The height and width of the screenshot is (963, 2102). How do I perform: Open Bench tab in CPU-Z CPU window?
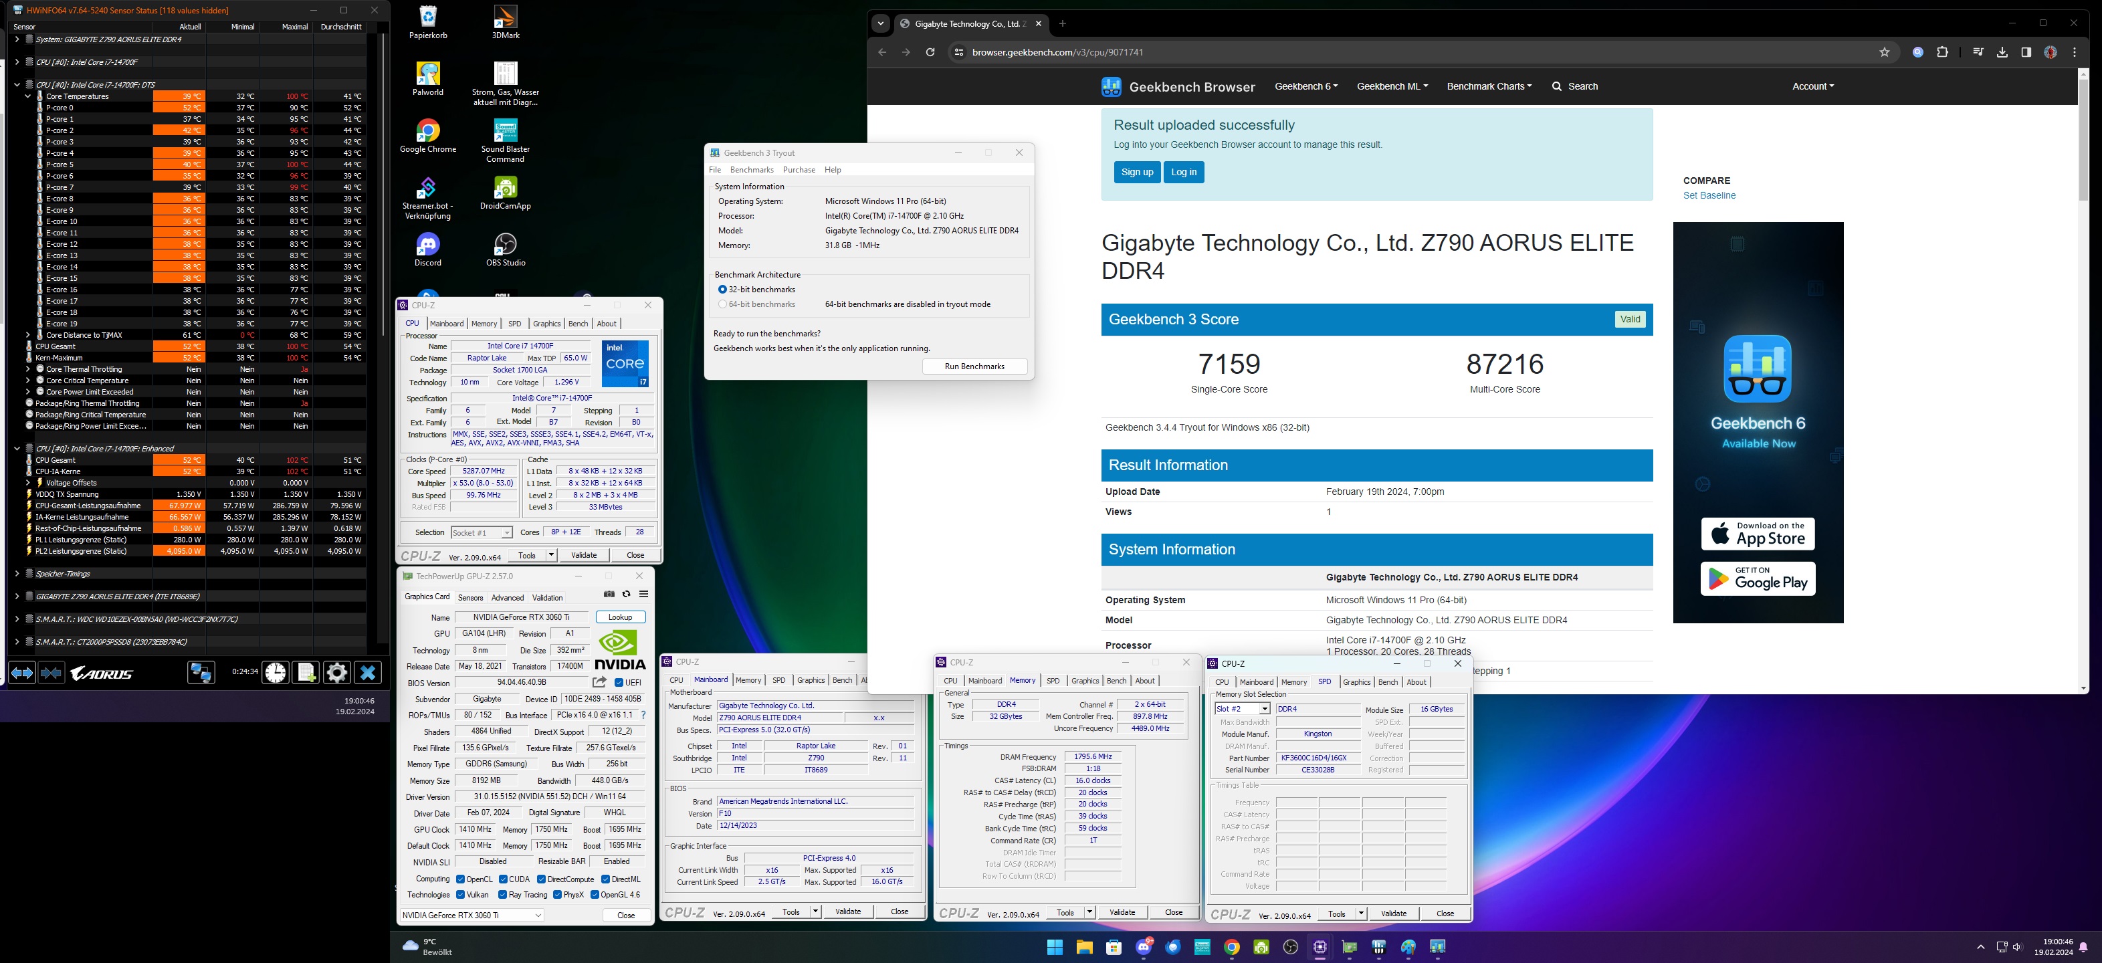click(578, 323)
